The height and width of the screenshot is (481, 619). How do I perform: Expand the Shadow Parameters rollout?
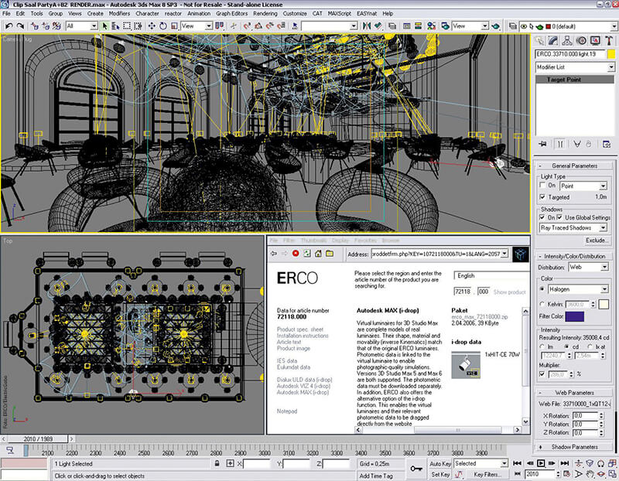[574, 447]
